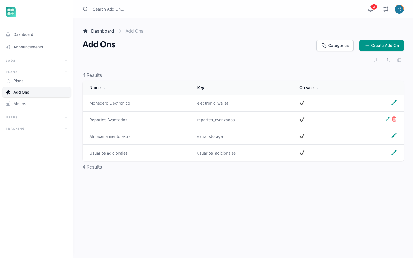Click the electronic_wallet key cell
Screen dimensions: 413x258
[213, 103]
